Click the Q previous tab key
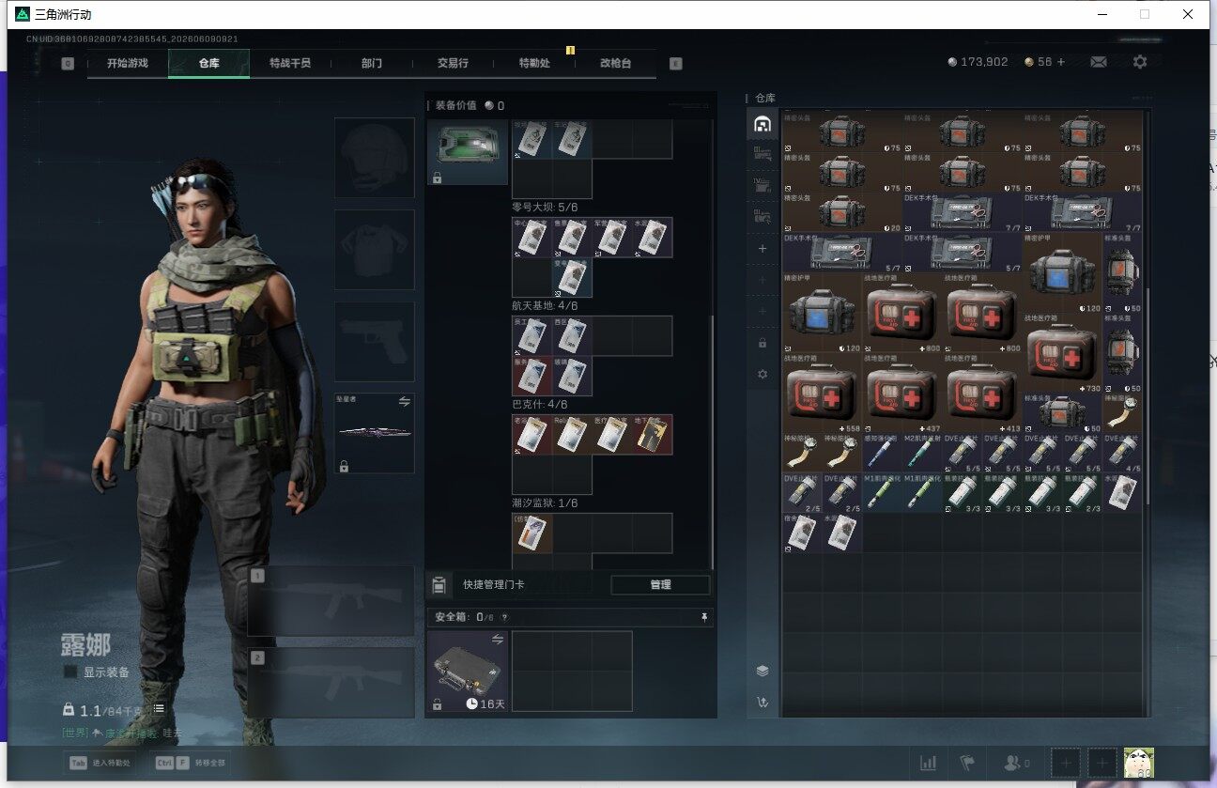This screenshot has width=1217, height=788. coord(68,63)
